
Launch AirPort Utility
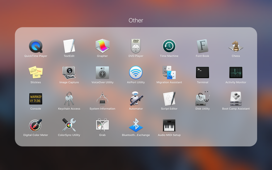tap(136, 73)
